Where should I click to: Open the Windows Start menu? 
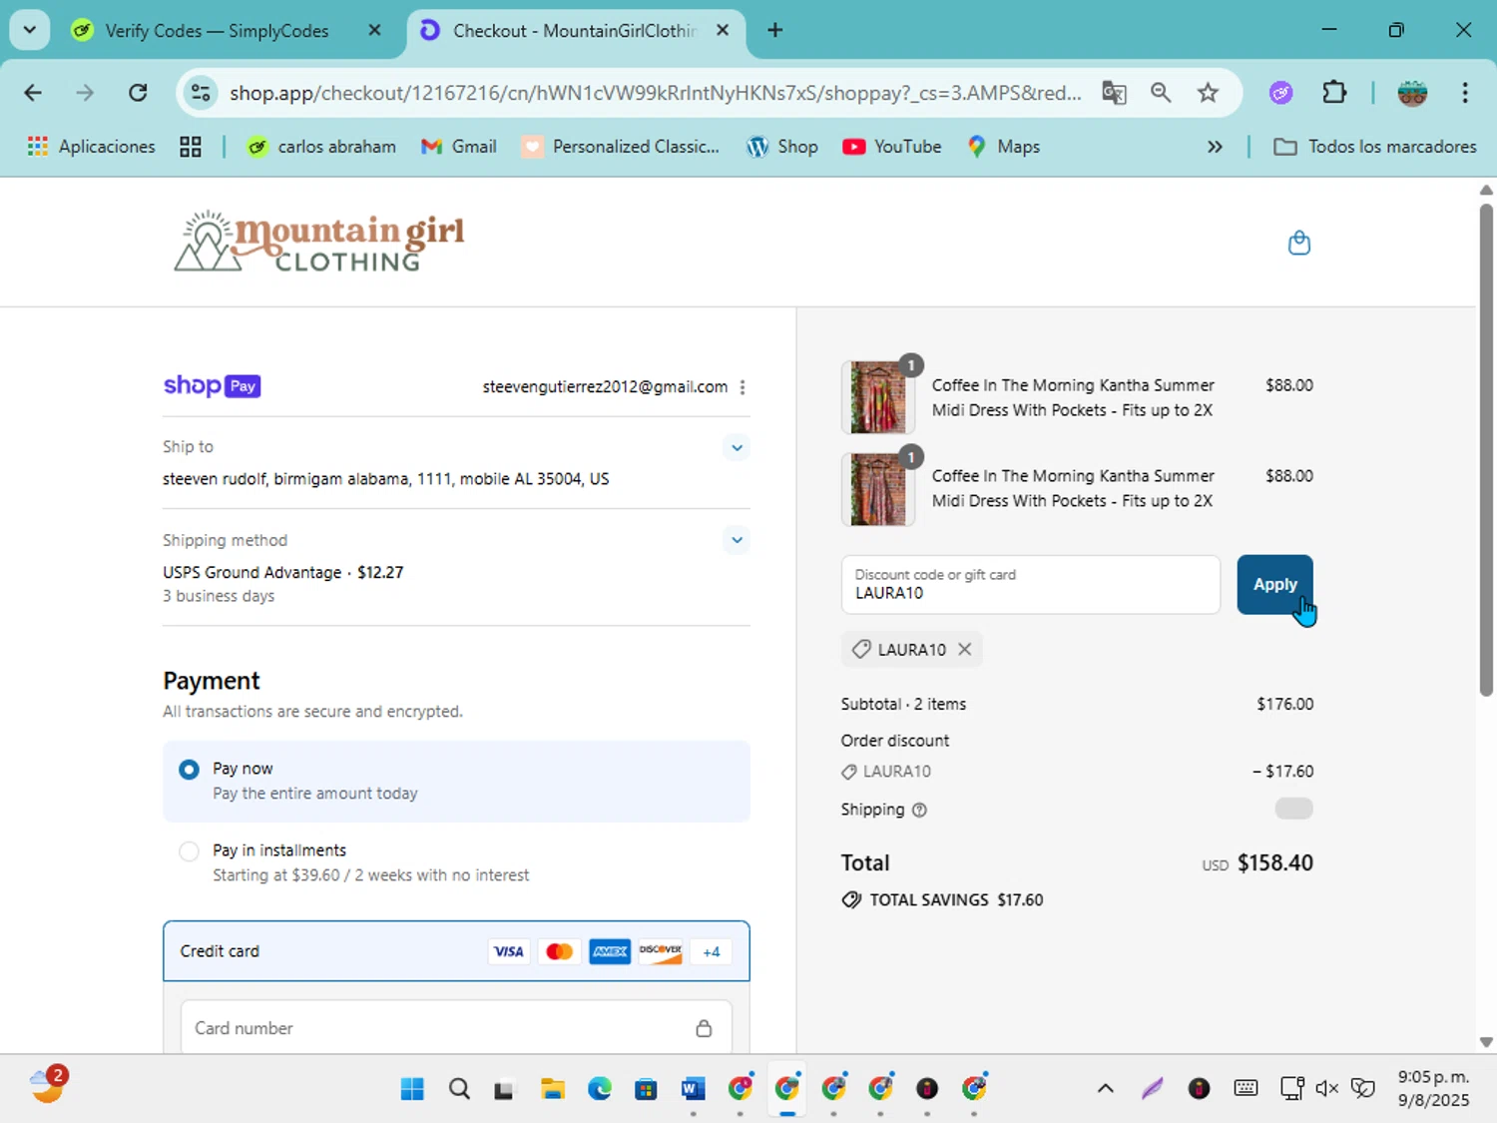pos(412,1088)
